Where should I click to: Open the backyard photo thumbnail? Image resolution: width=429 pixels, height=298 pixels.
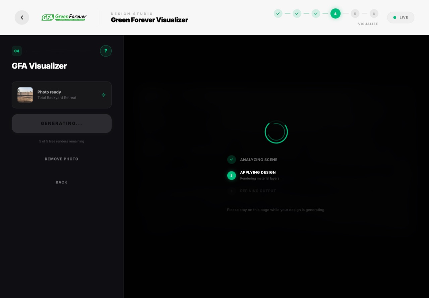(25, 95)
